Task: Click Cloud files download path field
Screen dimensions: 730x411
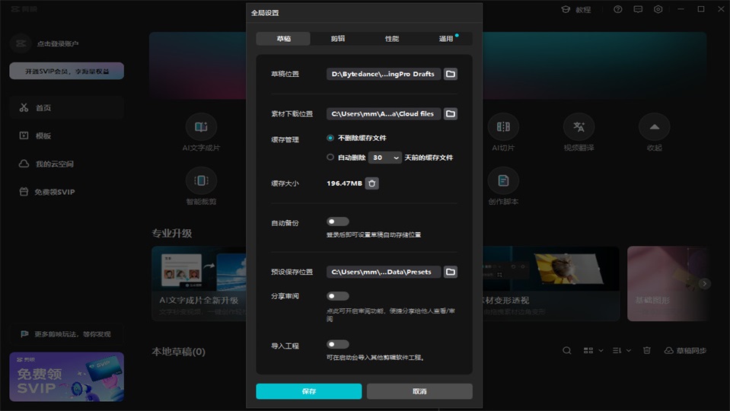Action: coord(383,113)
